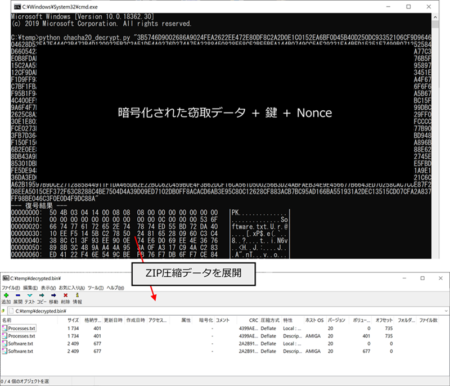This screenshot has width=450, height=386.
Task: Click the 追加 (Add) toolbar icon
Action: coord(6,295)
